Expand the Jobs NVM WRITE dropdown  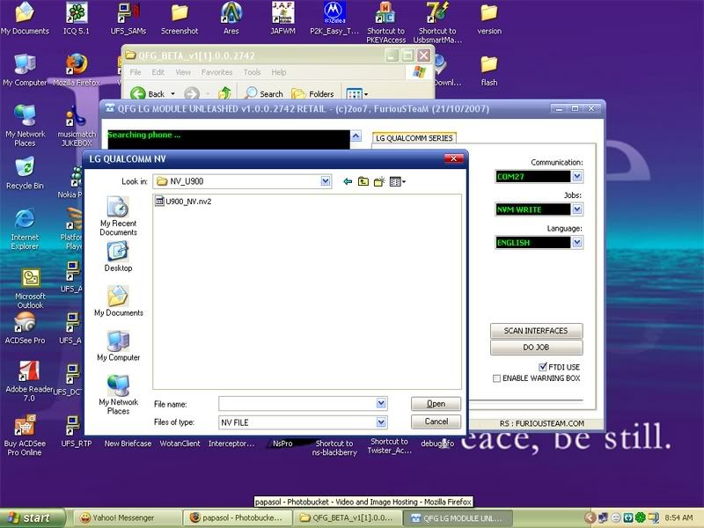coord(577,209)
